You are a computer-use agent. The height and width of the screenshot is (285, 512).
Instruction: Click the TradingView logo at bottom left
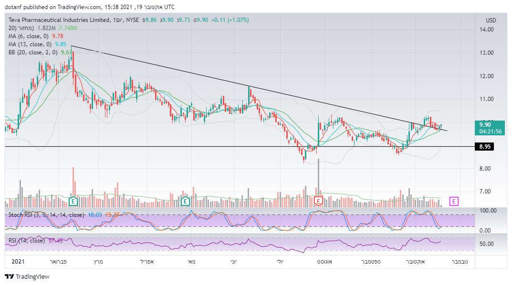(x=27, y=276)
